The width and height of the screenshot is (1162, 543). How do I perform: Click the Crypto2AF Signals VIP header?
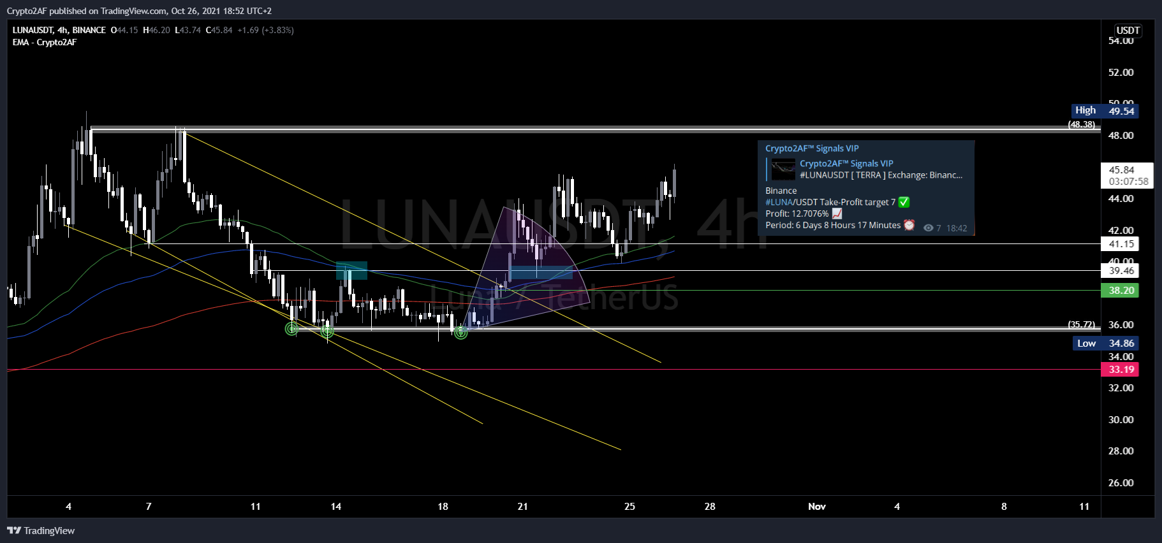pyautogui.click(x=812, y=148)
